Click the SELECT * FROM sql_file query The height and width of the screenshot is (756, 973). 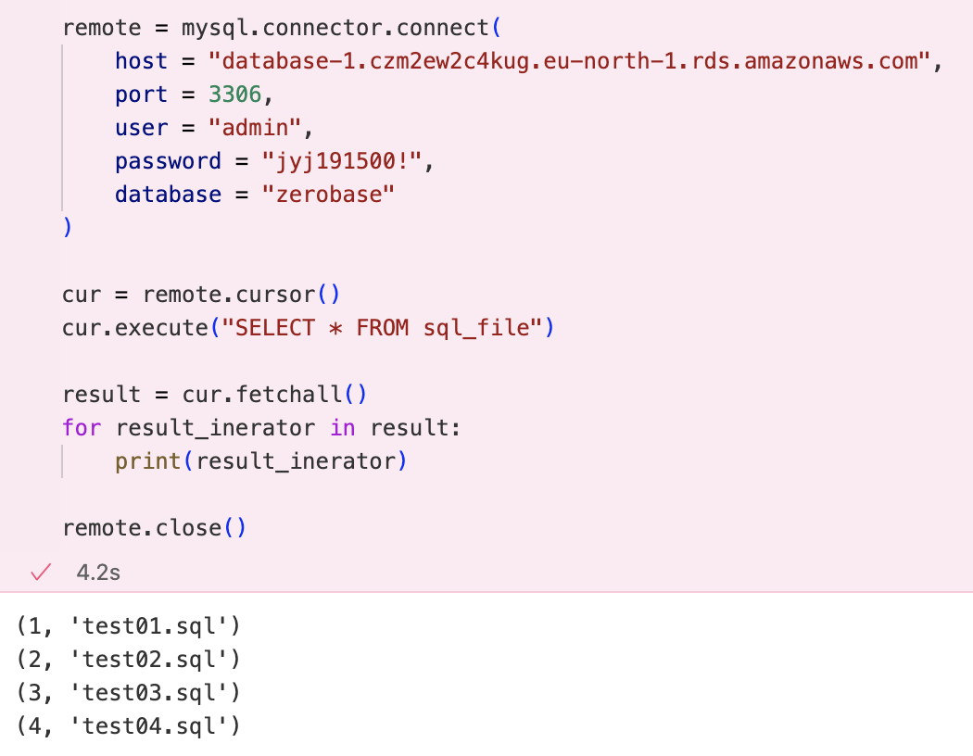point(382,328)
